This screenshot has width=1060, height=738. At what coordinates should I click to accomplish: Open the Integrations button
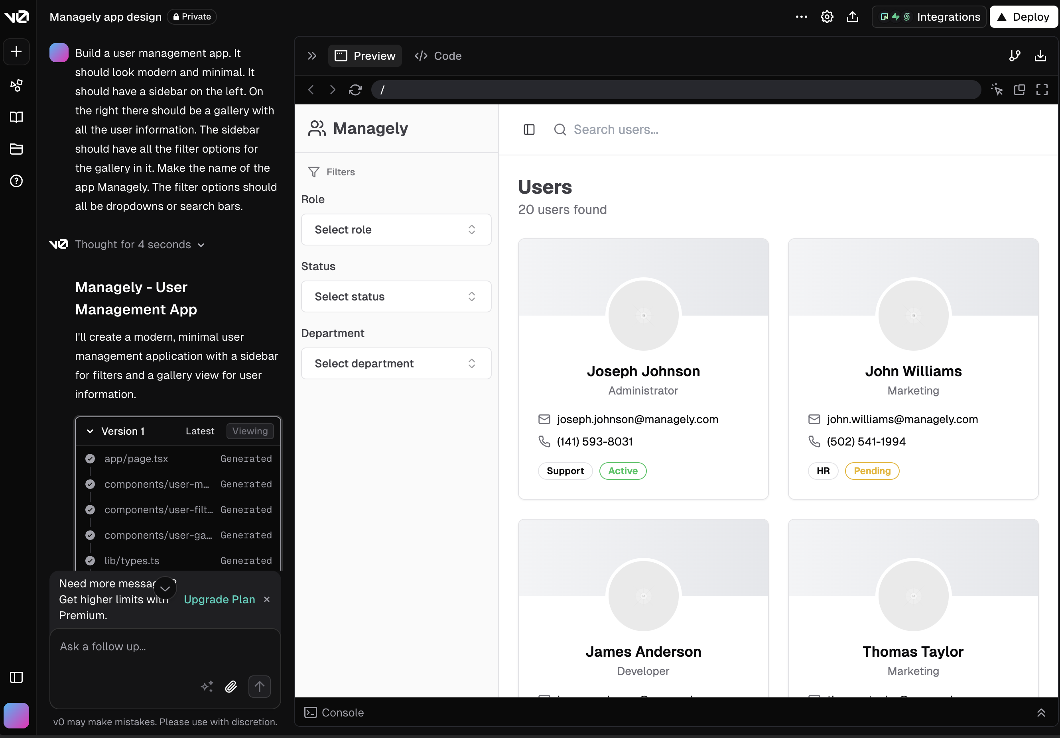point(929,17)
